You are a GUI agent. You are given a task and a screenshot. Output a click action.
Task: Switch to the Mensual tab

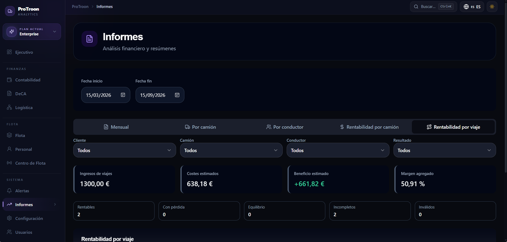tap(116, 127)
